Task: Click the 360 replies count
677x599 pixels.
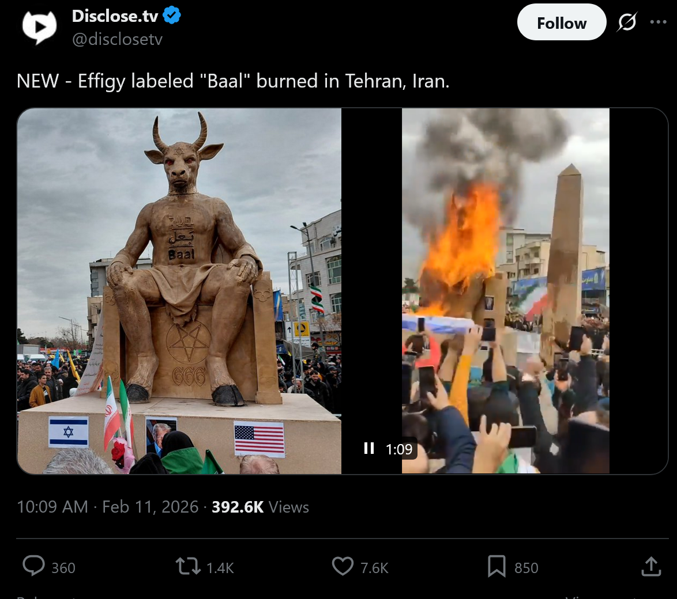Action: pos(63,568)
